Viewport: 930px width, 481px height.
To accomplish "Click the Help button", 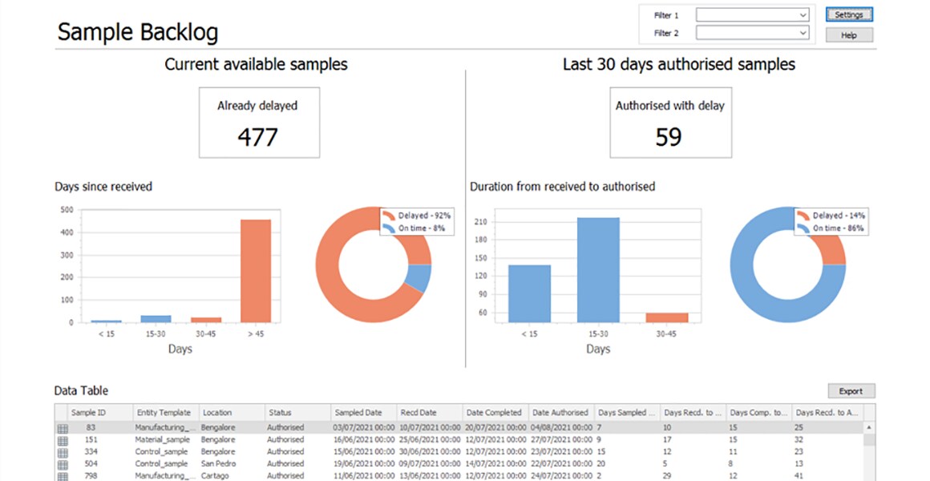I will click(x=848, y=34).
